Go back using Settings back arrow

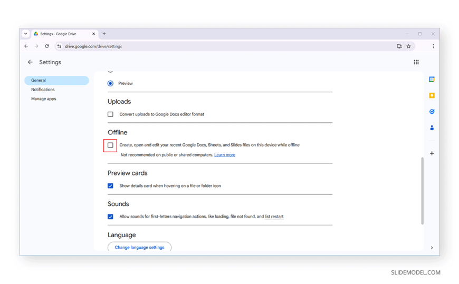[30, 62]
